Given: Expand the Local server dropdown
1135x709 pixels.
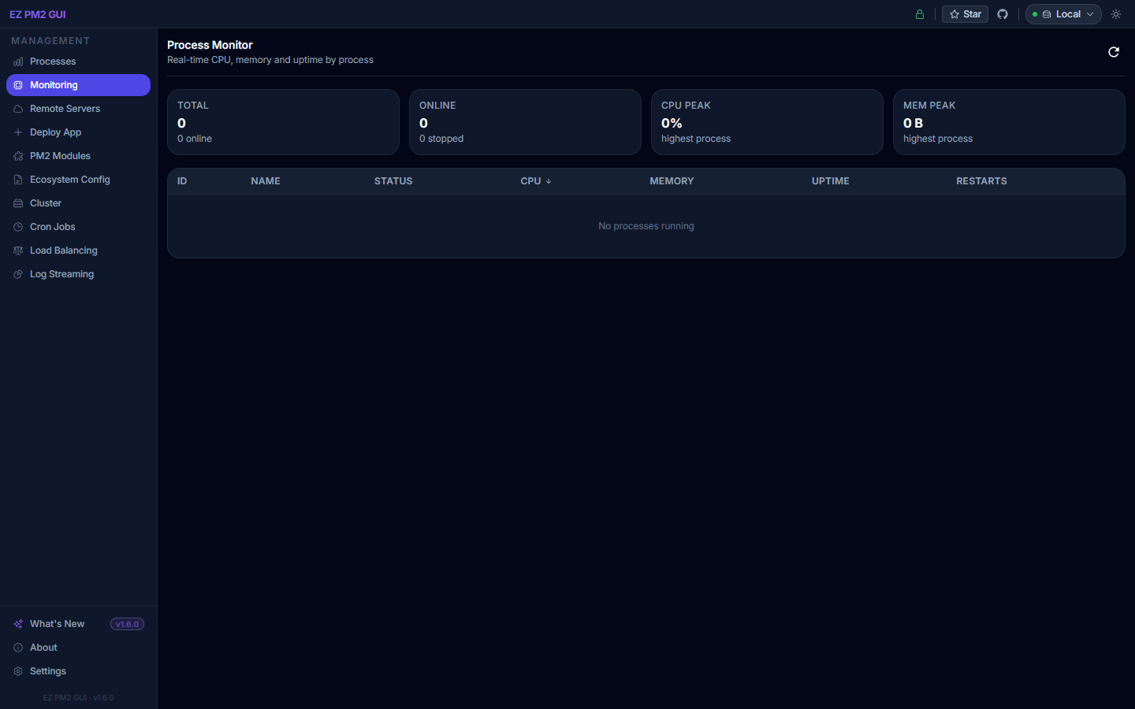Looking at the screenshot, I should tap(1062, 14).
